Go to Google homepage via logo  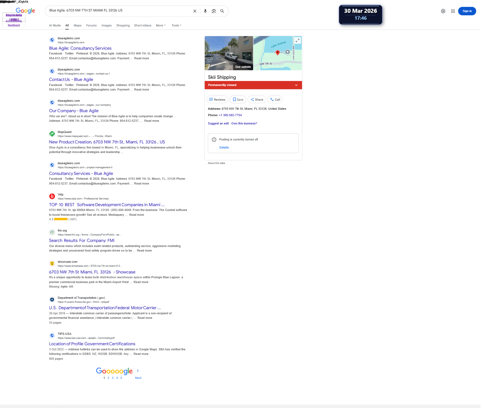pyautogui.click(x=25, y=11)
